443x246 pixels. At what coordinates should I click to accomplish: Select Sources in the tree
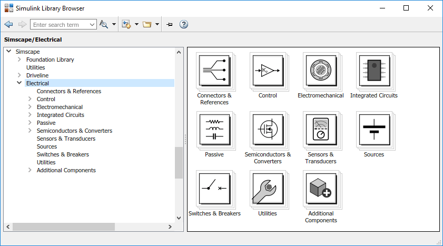[x=47, y=146]
